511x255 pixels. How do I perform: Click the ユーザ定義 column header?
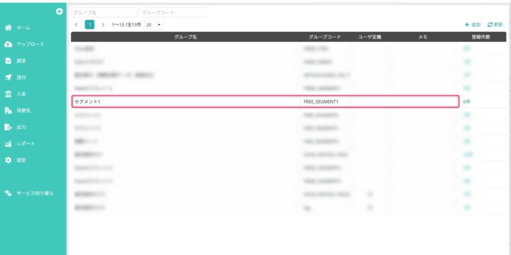tap(370, 37)
